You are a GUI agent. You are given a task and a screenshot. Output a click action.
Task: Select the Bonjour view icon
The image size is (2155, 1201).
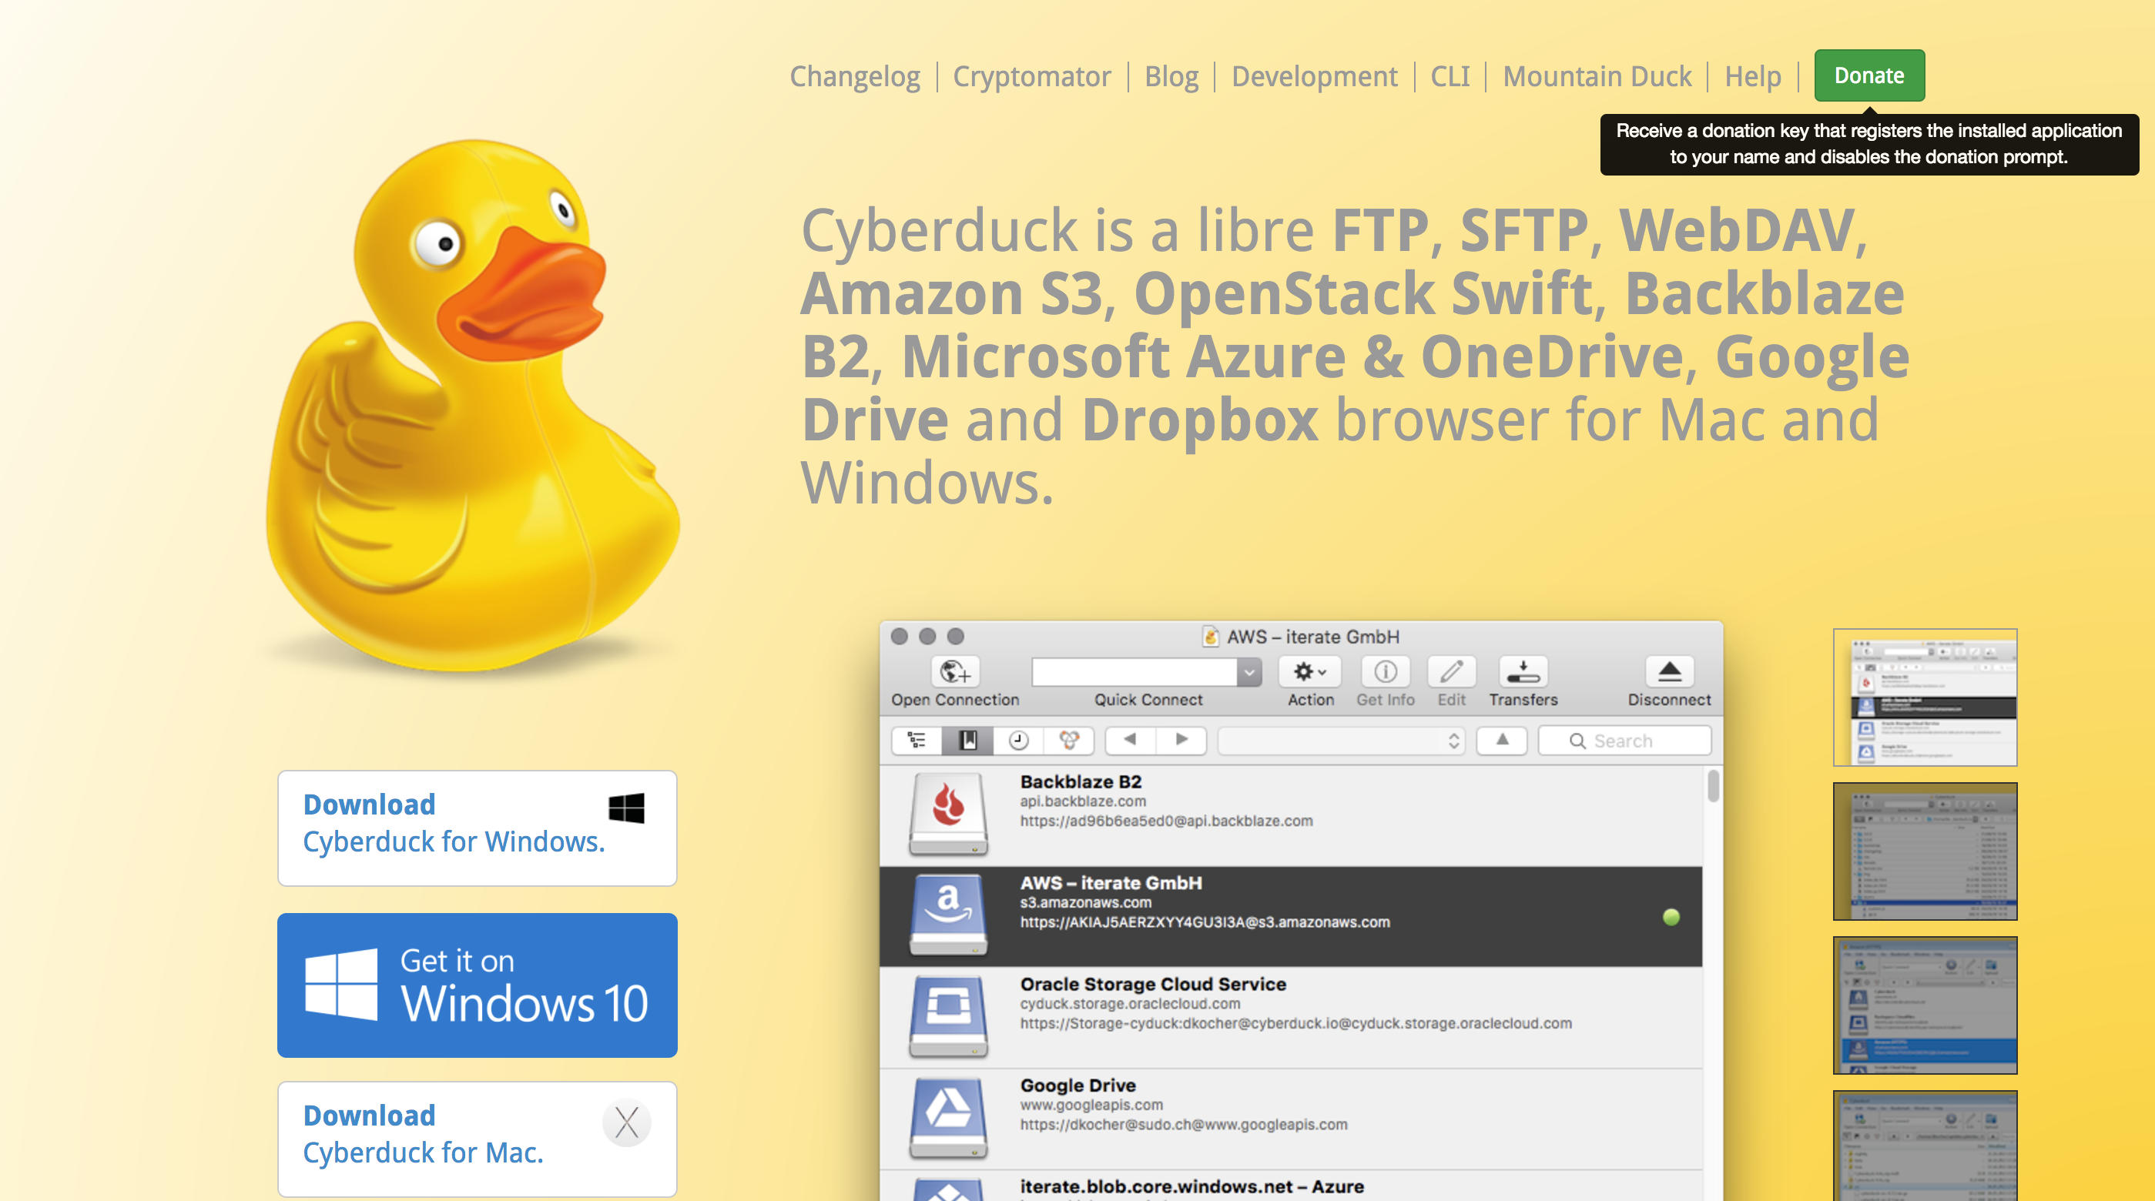[1070, 741]
